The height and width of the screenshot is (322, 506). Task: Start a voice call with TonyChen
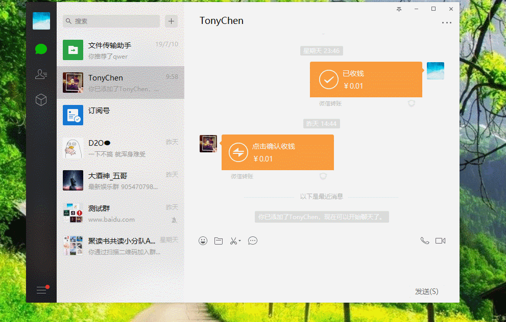tap(425, 240)
